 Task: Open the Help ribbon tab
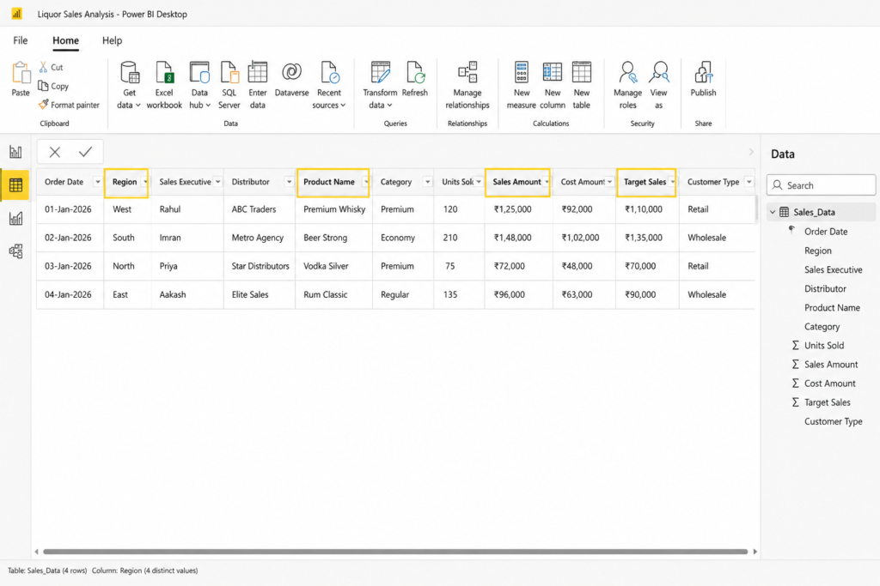113,40
